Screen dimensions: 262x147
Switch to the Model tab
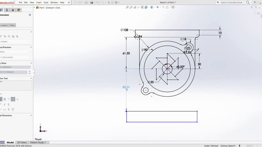[x=10, y=143]
